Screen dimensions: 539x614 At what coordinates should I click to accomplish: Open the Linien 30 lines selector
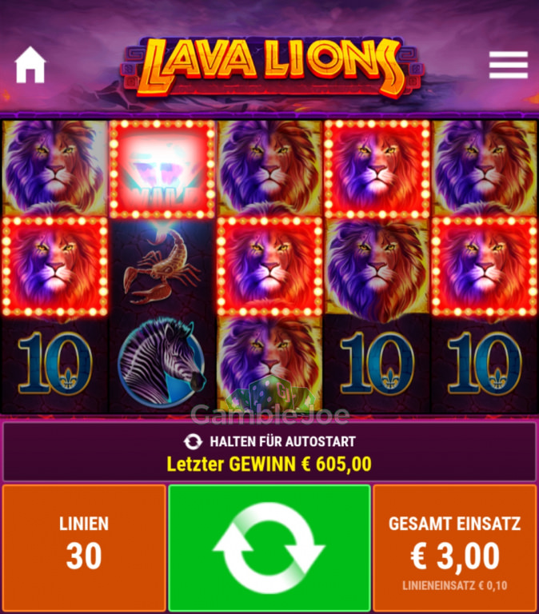point(84,547)
